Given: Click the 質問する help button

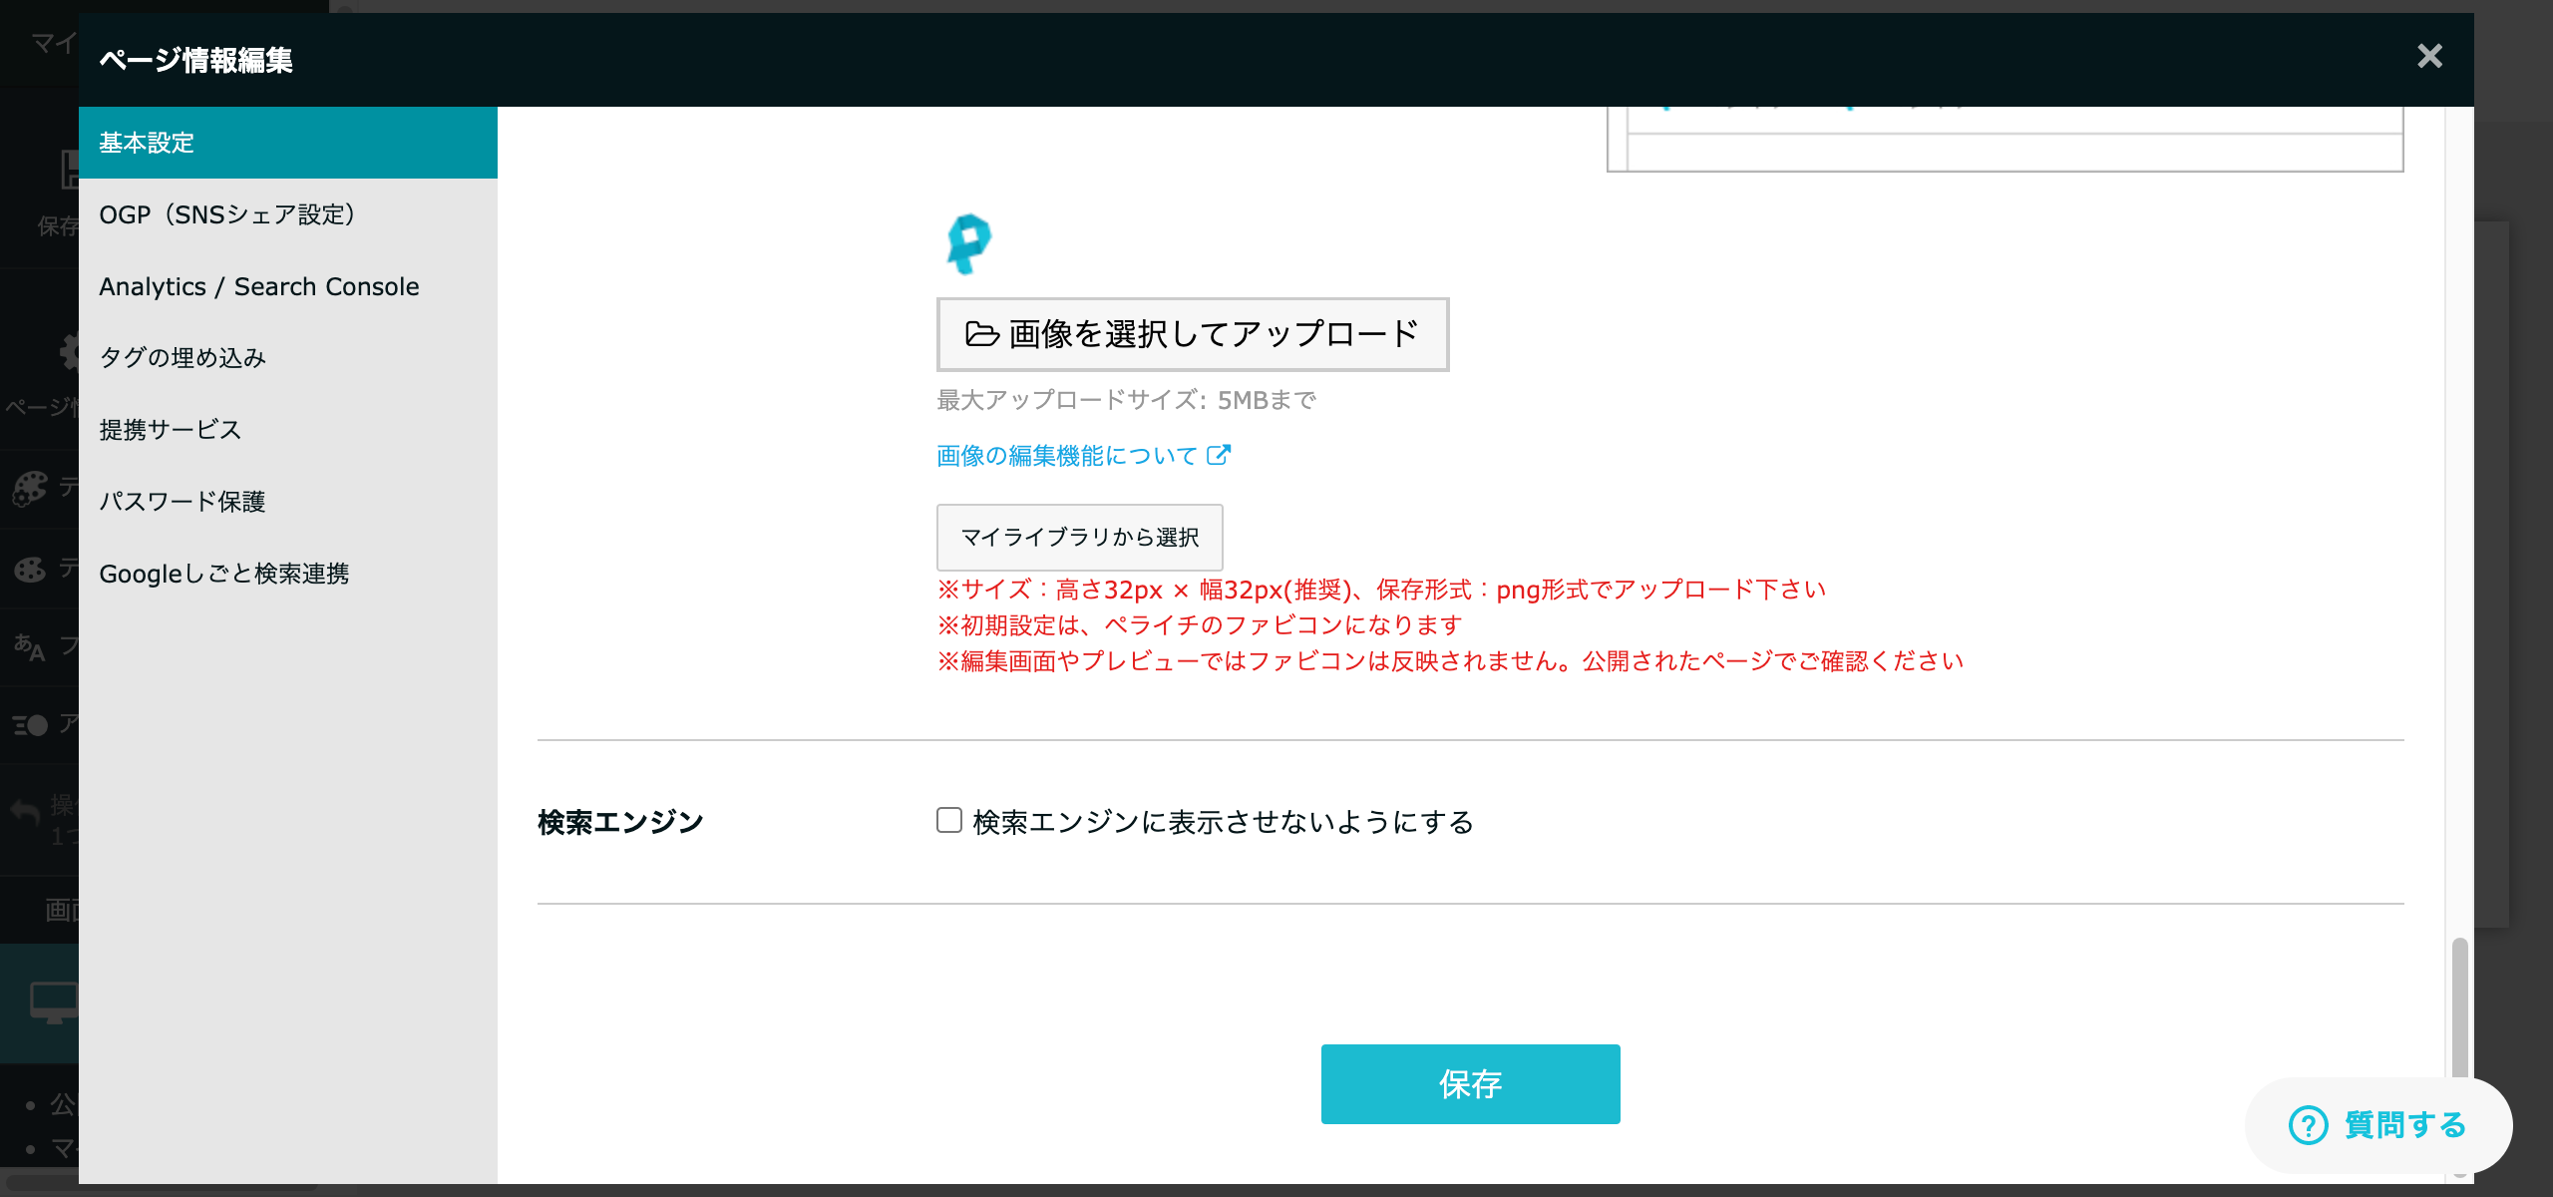Looking at the screenshot, I should [x=2378, y=1125].
